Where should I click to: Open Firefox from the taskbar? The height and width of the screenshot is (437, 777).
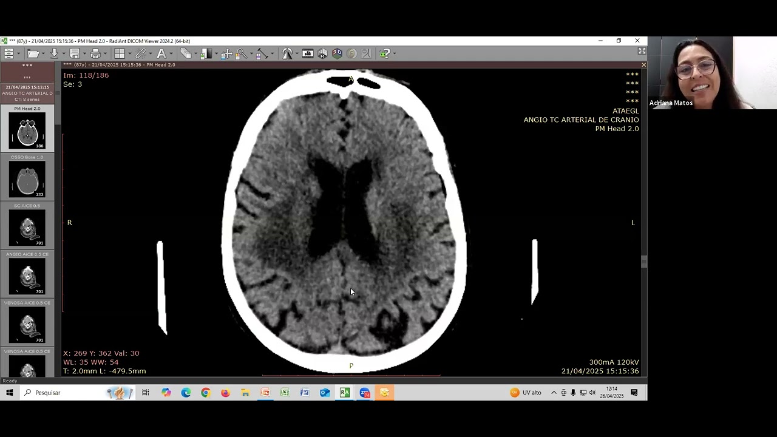pyautogui.click(x=225, y=393)
